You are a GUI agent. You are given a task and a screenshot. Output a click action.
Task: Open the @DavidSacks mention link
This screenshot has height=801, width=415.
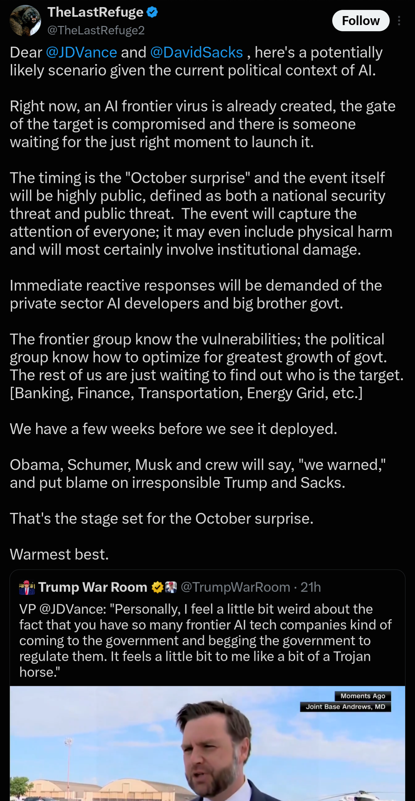click(196, 52)
